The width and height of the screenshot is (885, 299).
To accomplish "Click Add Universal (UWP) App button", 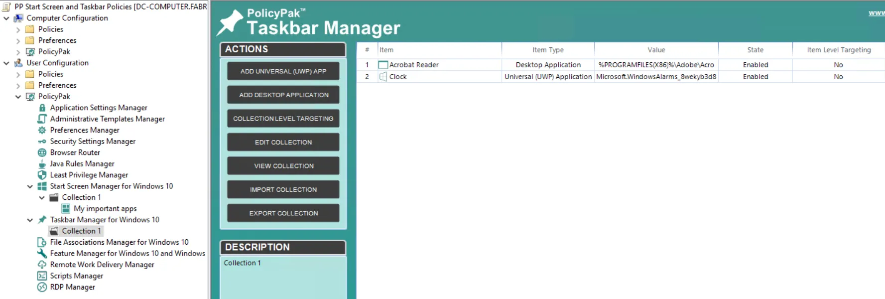I will tap(283, 71).
